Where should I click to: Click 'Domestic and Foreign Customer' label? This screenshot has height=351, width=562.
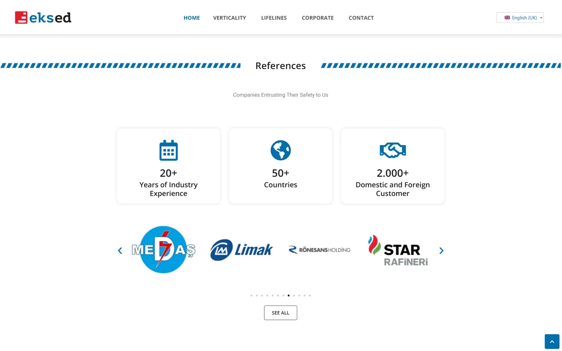393,189
